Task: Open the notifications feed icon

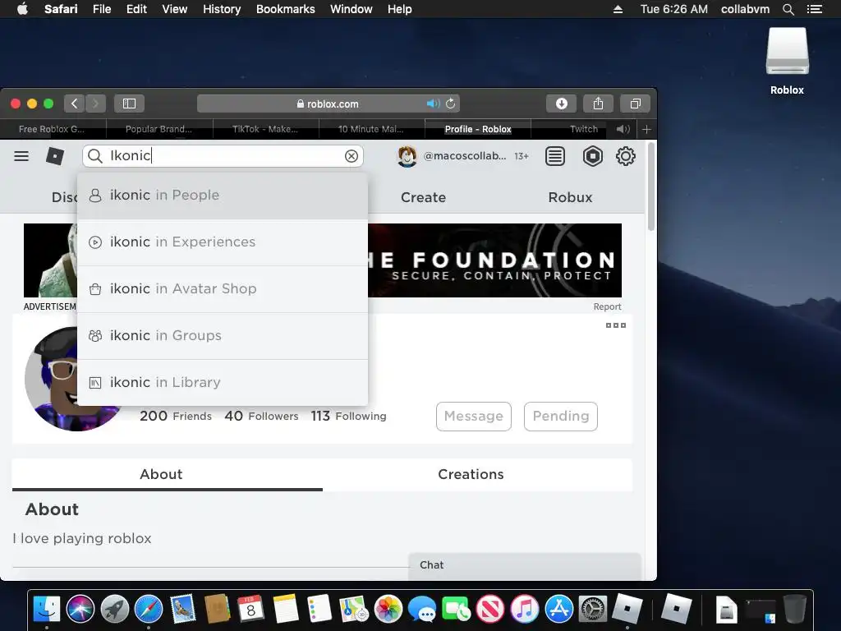Action: coord(555,156)
